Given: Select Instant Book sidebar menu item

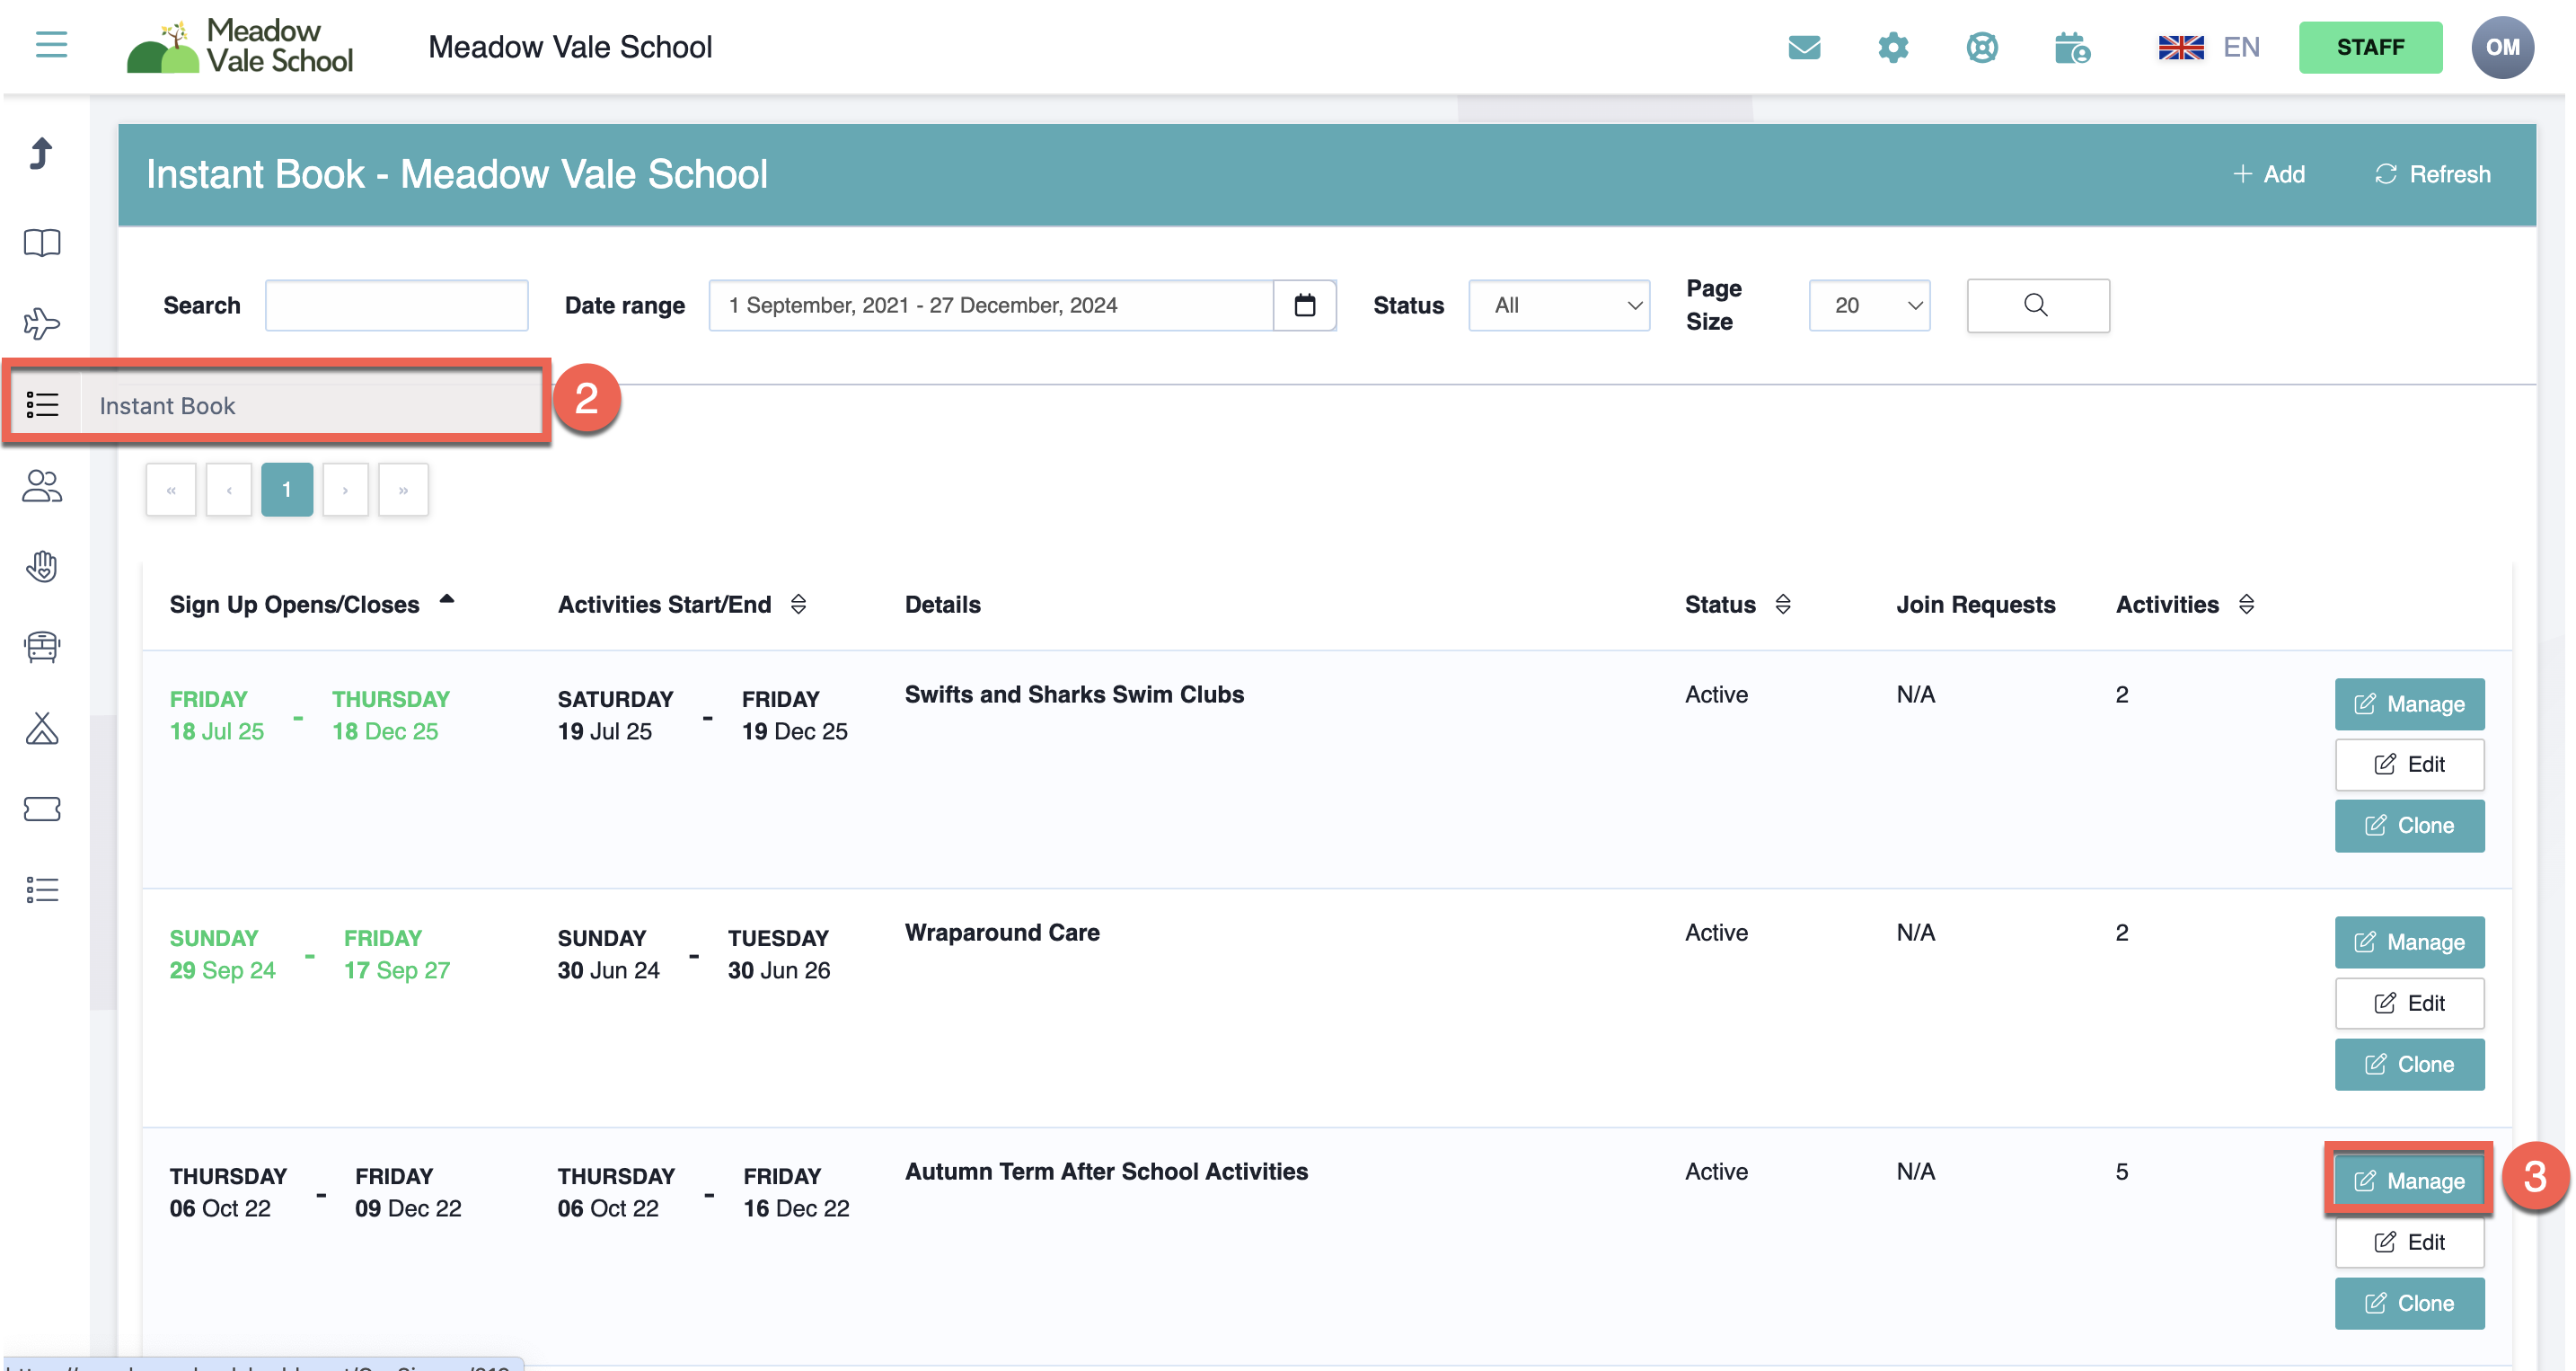Looking at the screenshot, I should tap(167, 405).
